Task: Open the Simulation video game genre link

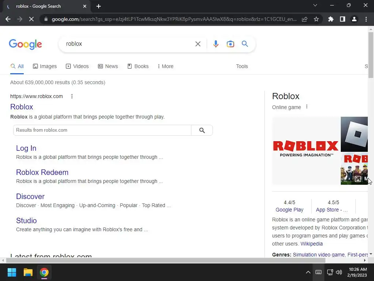Action: click(x=319, y=255)
